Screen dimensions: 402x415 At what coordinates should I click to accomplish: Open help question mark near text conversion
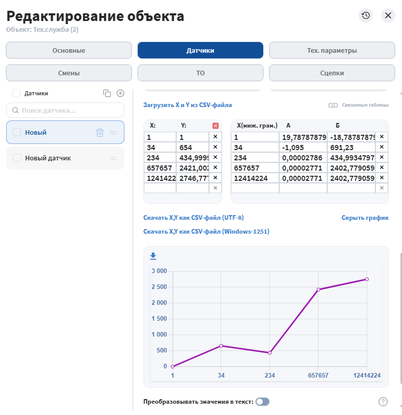click(x=383, y=402)
